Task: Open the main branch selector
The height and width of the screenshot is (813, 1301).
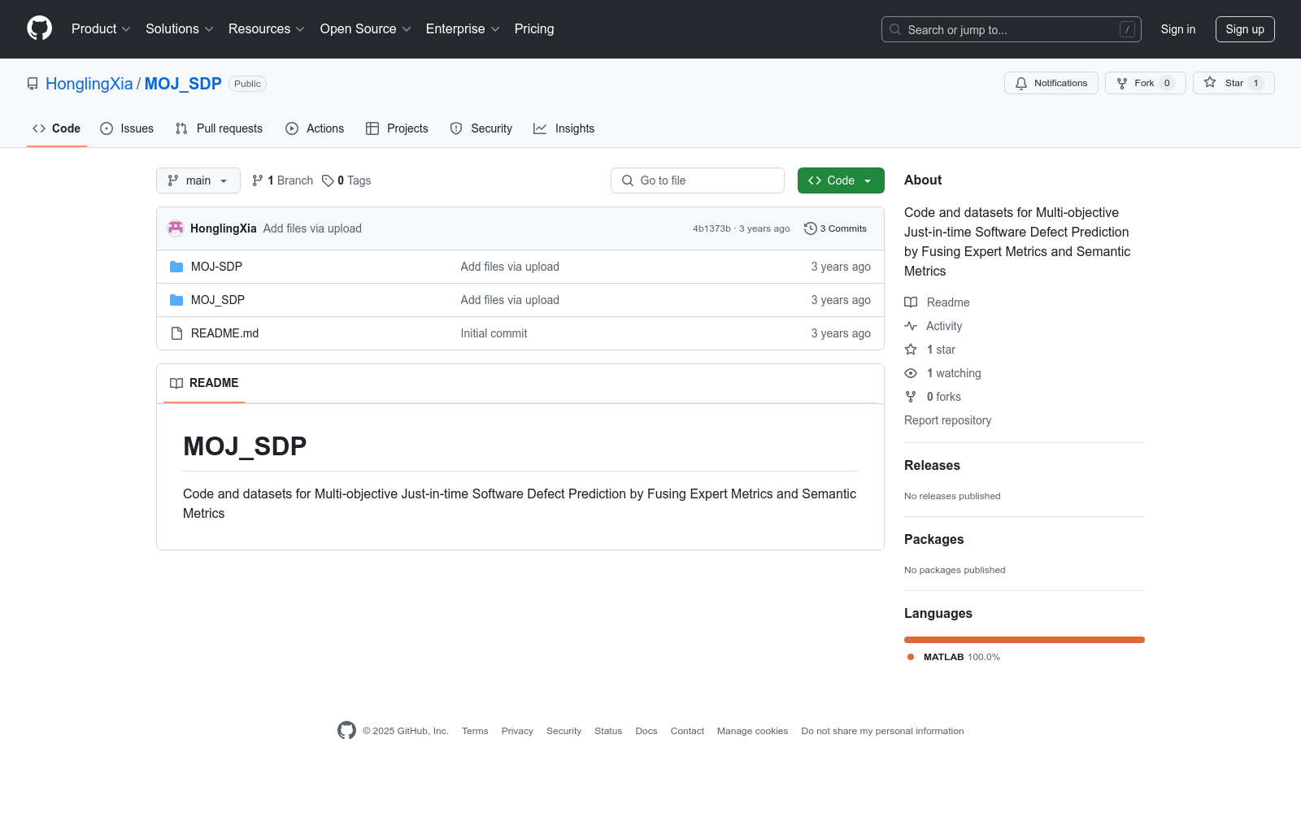Action: (x=198, y=180)
